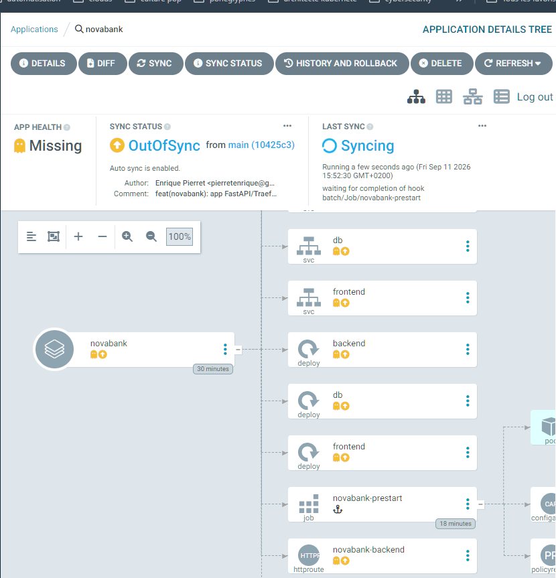This screenshot has height=578, width=556.
Task: Open HISTORY AND ROLLBACK
Action: (x=342, y=64)
